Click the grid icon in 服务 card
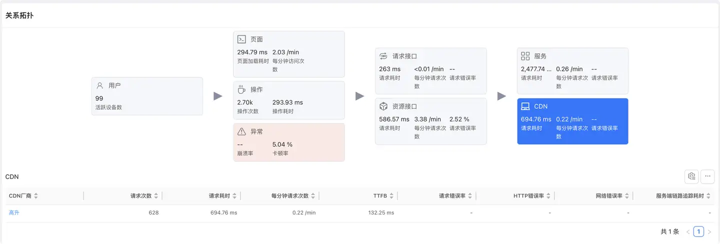 point(525,56)
